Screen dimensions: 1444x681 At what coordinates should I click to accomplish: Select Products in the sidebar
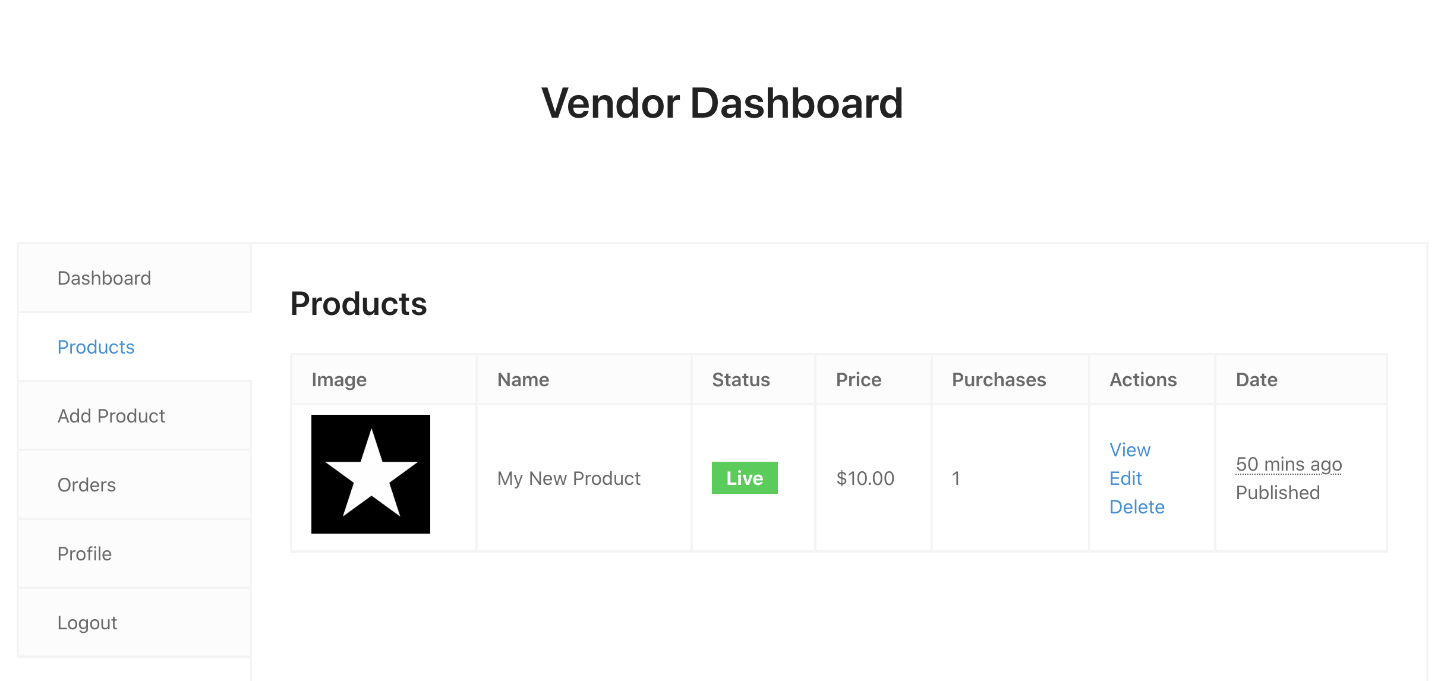96,347
